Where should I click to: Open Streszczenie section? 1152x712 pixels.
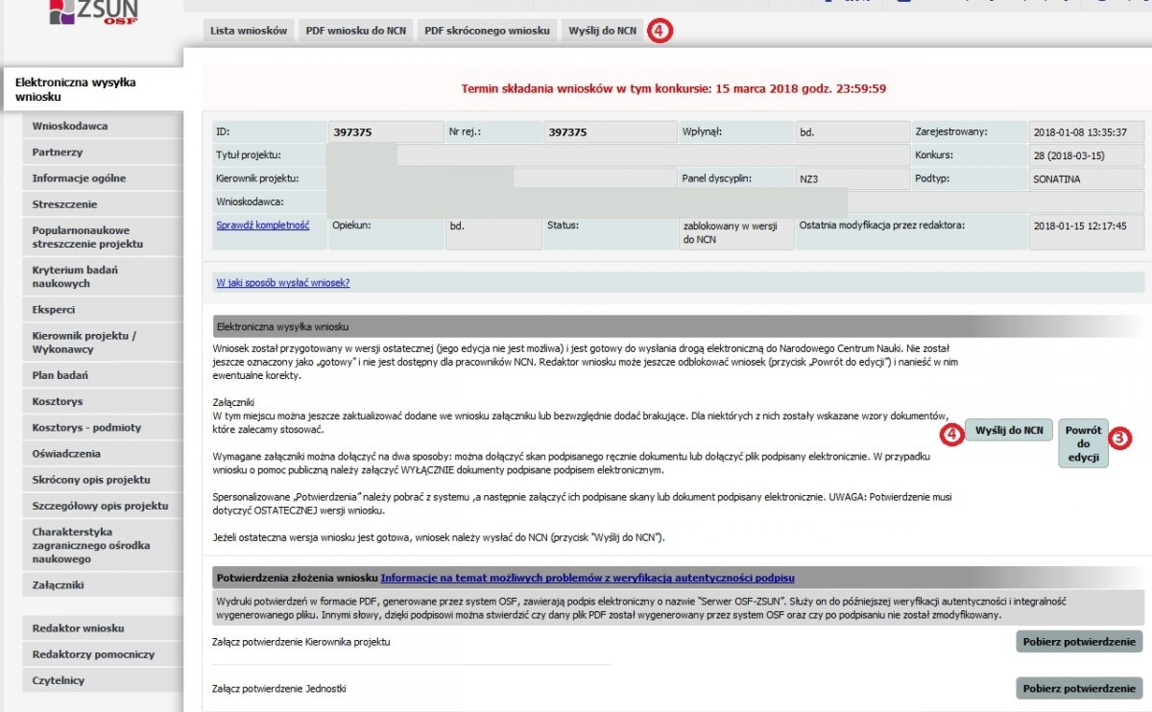click(102, 203)
